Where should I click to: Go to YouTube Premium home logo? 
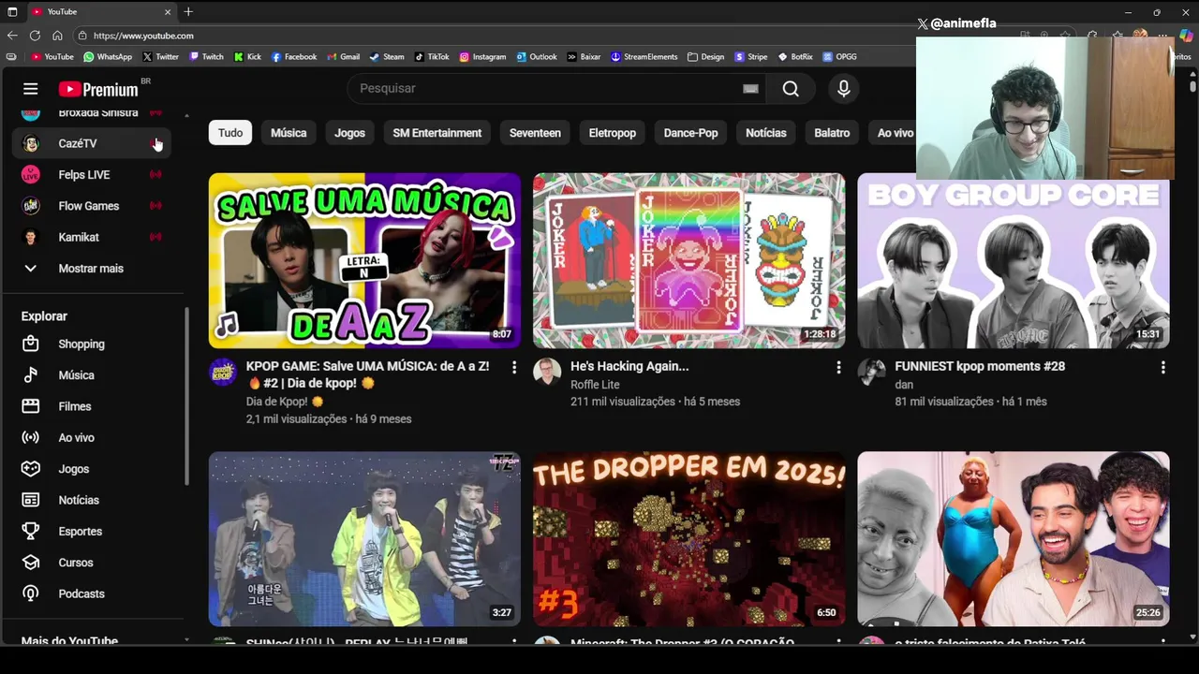(x=98, y=89)
